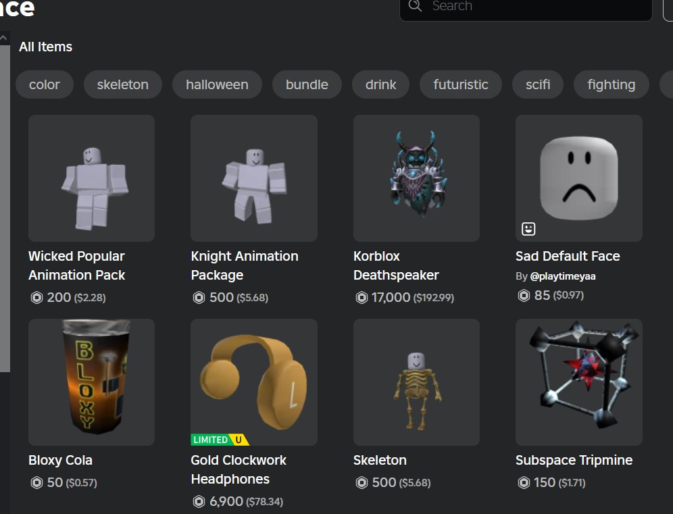The height and width of the screenshot is (514, 673).
Task: Click Subspace Tripmine title link
Action: coord(574,460)
